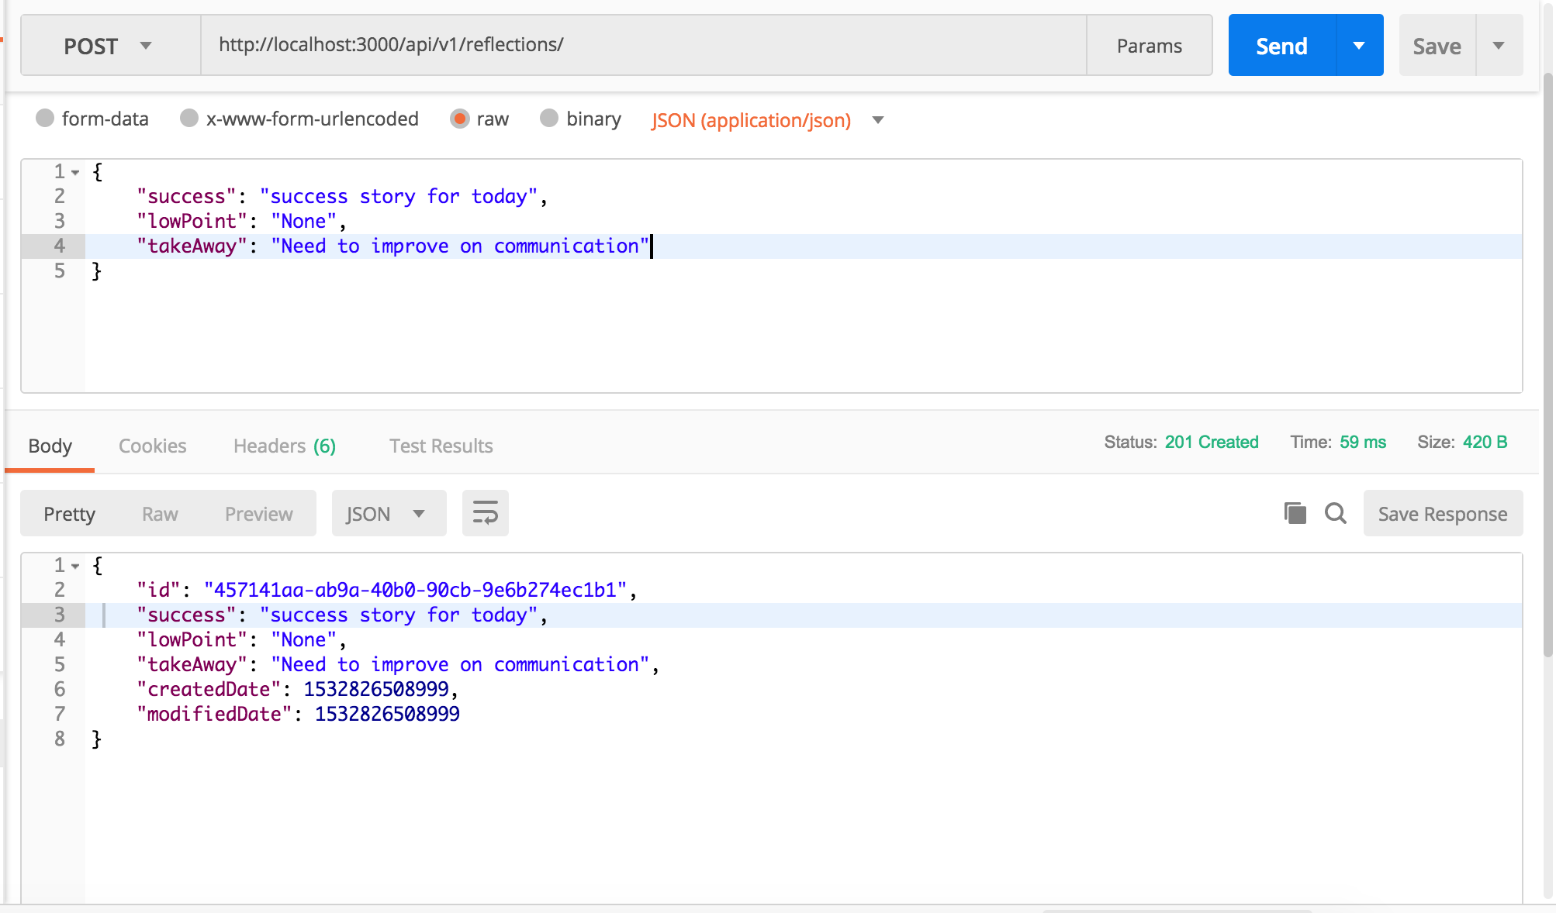Click the Save Response button
The width and height of the screenshot is (1556, 913).
click(x=1442, y=514)
